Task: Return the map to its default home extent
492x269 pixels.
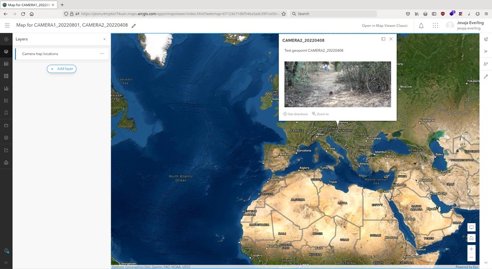Action: click(x=471, y=238)
